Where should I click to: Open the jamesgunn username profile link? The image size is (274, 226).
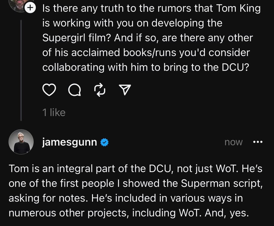click(x=69, y=142)
